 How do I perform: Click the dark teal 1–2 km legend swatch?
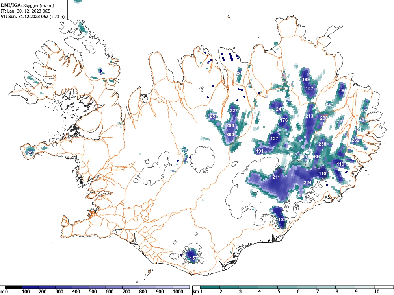210,287
